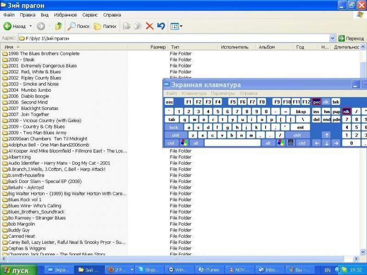Click the horizontal scrollbar right arrow
The width and height of the screenshot is (367, 275).
pos(356,258)
